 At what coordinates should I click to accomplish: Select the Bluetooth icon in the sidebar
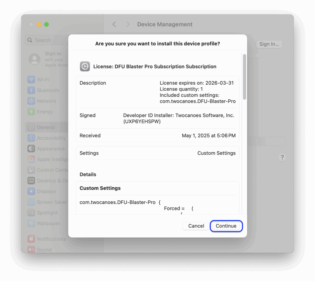(x=31, y=90)
